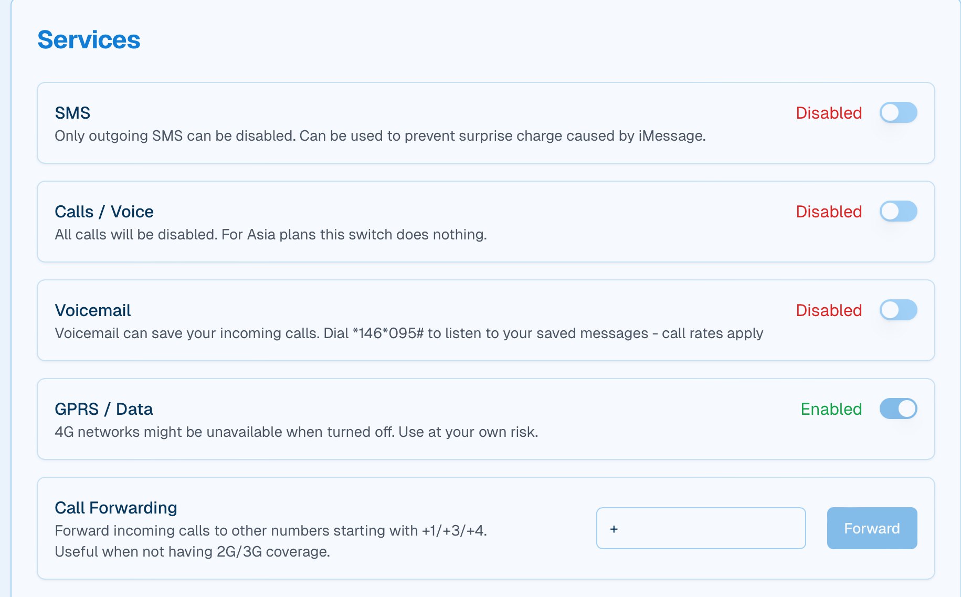This screenshot has width=961, height=597.
Task: Focus the call forwarding number field
Action: [701, 528]
